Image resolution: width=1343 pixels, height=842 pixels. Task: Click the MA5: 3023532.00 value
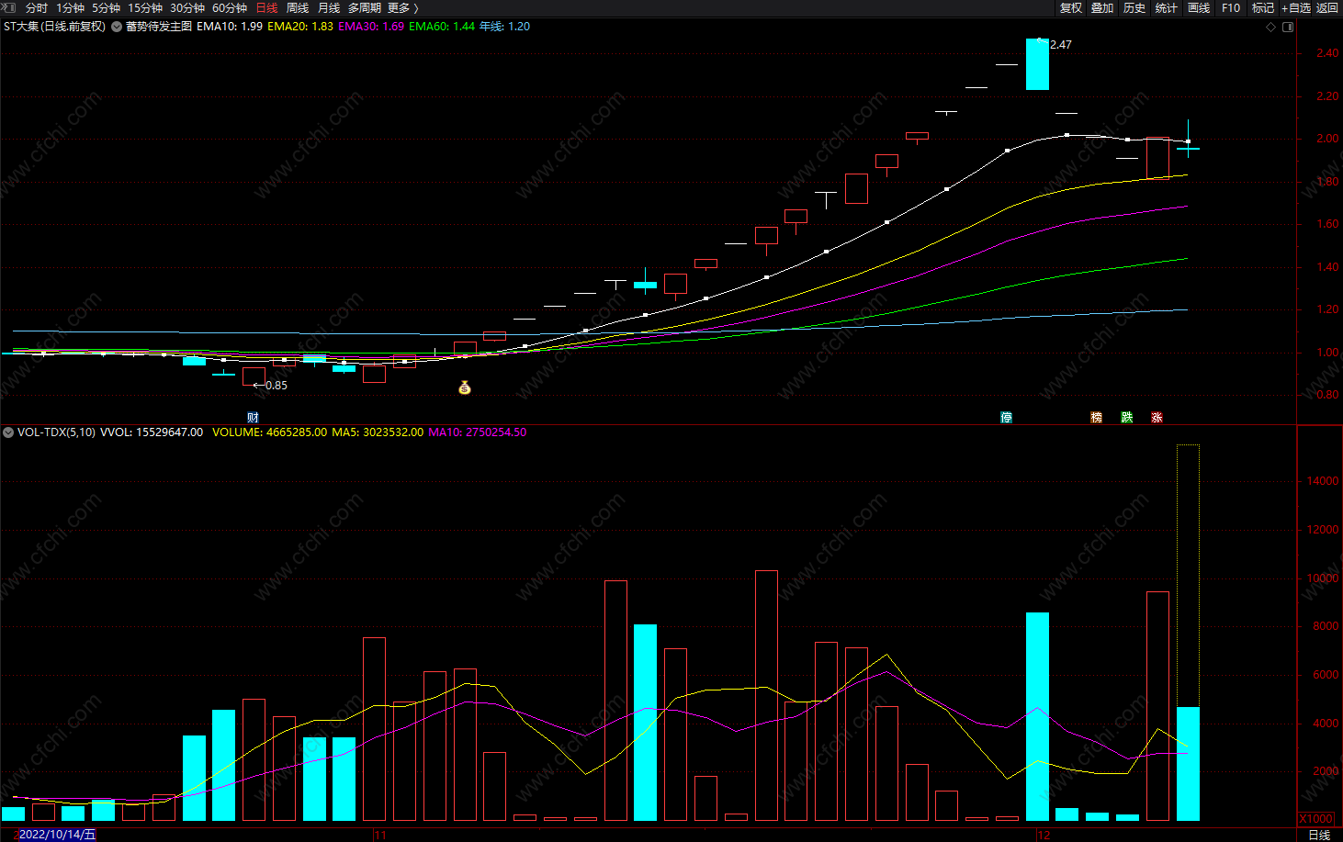tap(378, 432)
